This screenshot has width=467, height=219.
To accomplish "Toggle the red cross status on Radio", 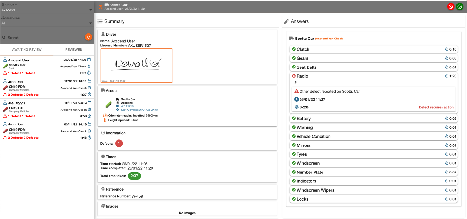I will pos(294,76).
